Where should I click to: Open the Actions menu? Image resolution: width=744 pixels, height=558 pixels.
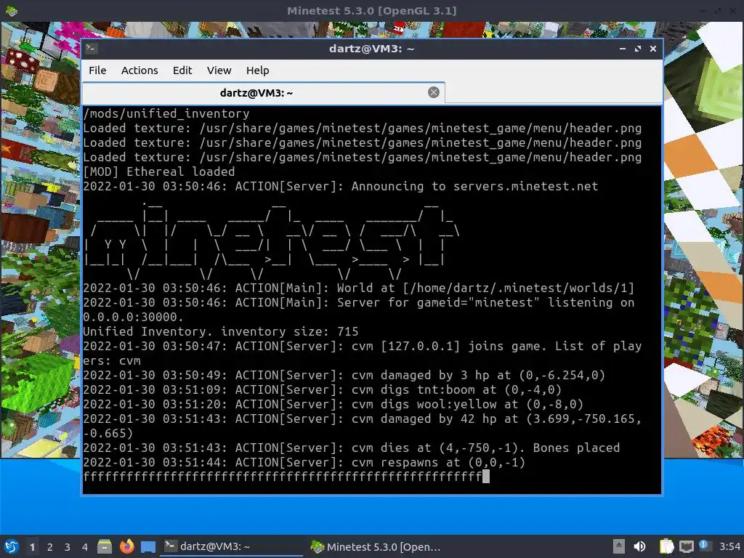pos(139,70)
